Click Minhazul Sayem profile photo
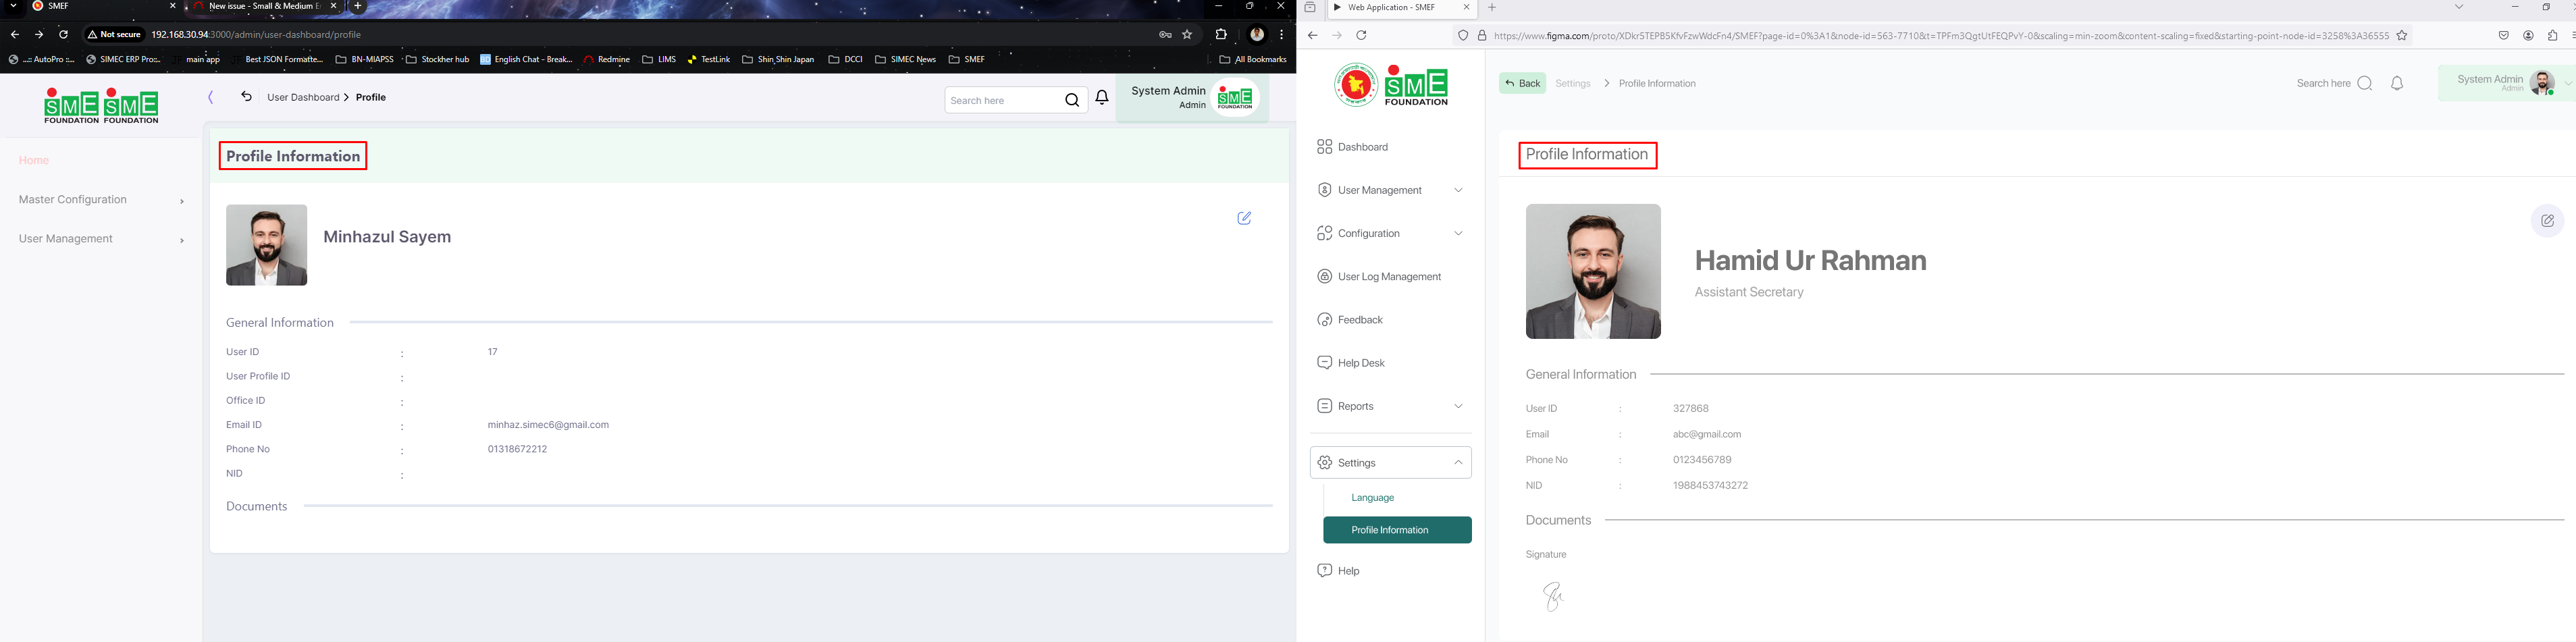Screen dimensions: 2576x642 pyautogui.click(x=266, y=245)
